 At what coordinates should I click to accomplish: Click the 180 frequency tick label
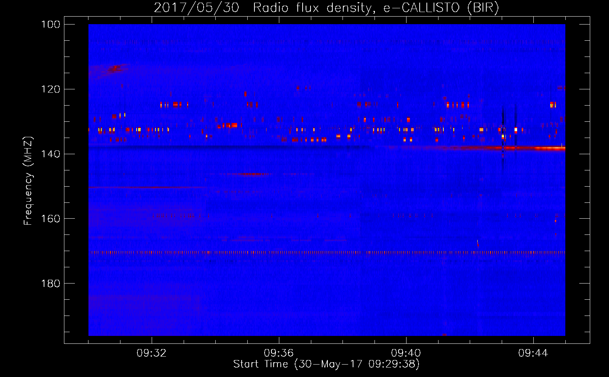point(50,284)
